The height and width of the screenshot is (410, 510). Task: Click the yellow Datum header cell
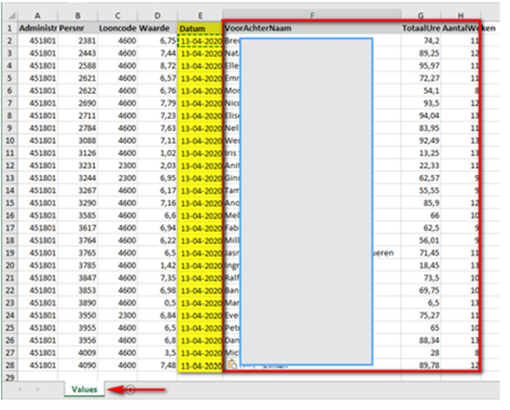pyautogui.click(x=201, y=28)
